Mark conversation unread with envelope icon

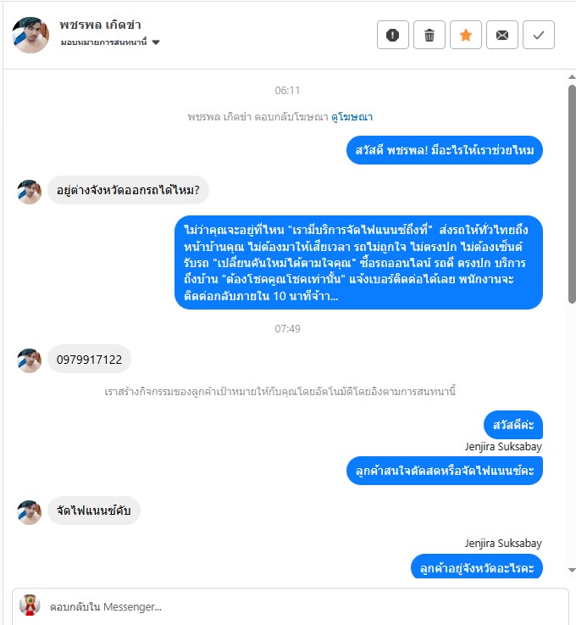coord(502,35)
